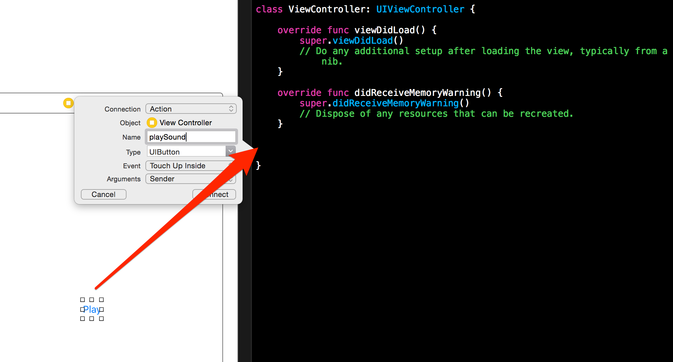This screenshot has height=362, width=673.
Task: Click bottom-middle resize handle of Play button
Action: pyautogui.click(x=92, y=319)
